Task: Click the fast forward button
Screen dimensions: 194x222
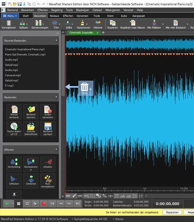Action: (x=69, y=204)
